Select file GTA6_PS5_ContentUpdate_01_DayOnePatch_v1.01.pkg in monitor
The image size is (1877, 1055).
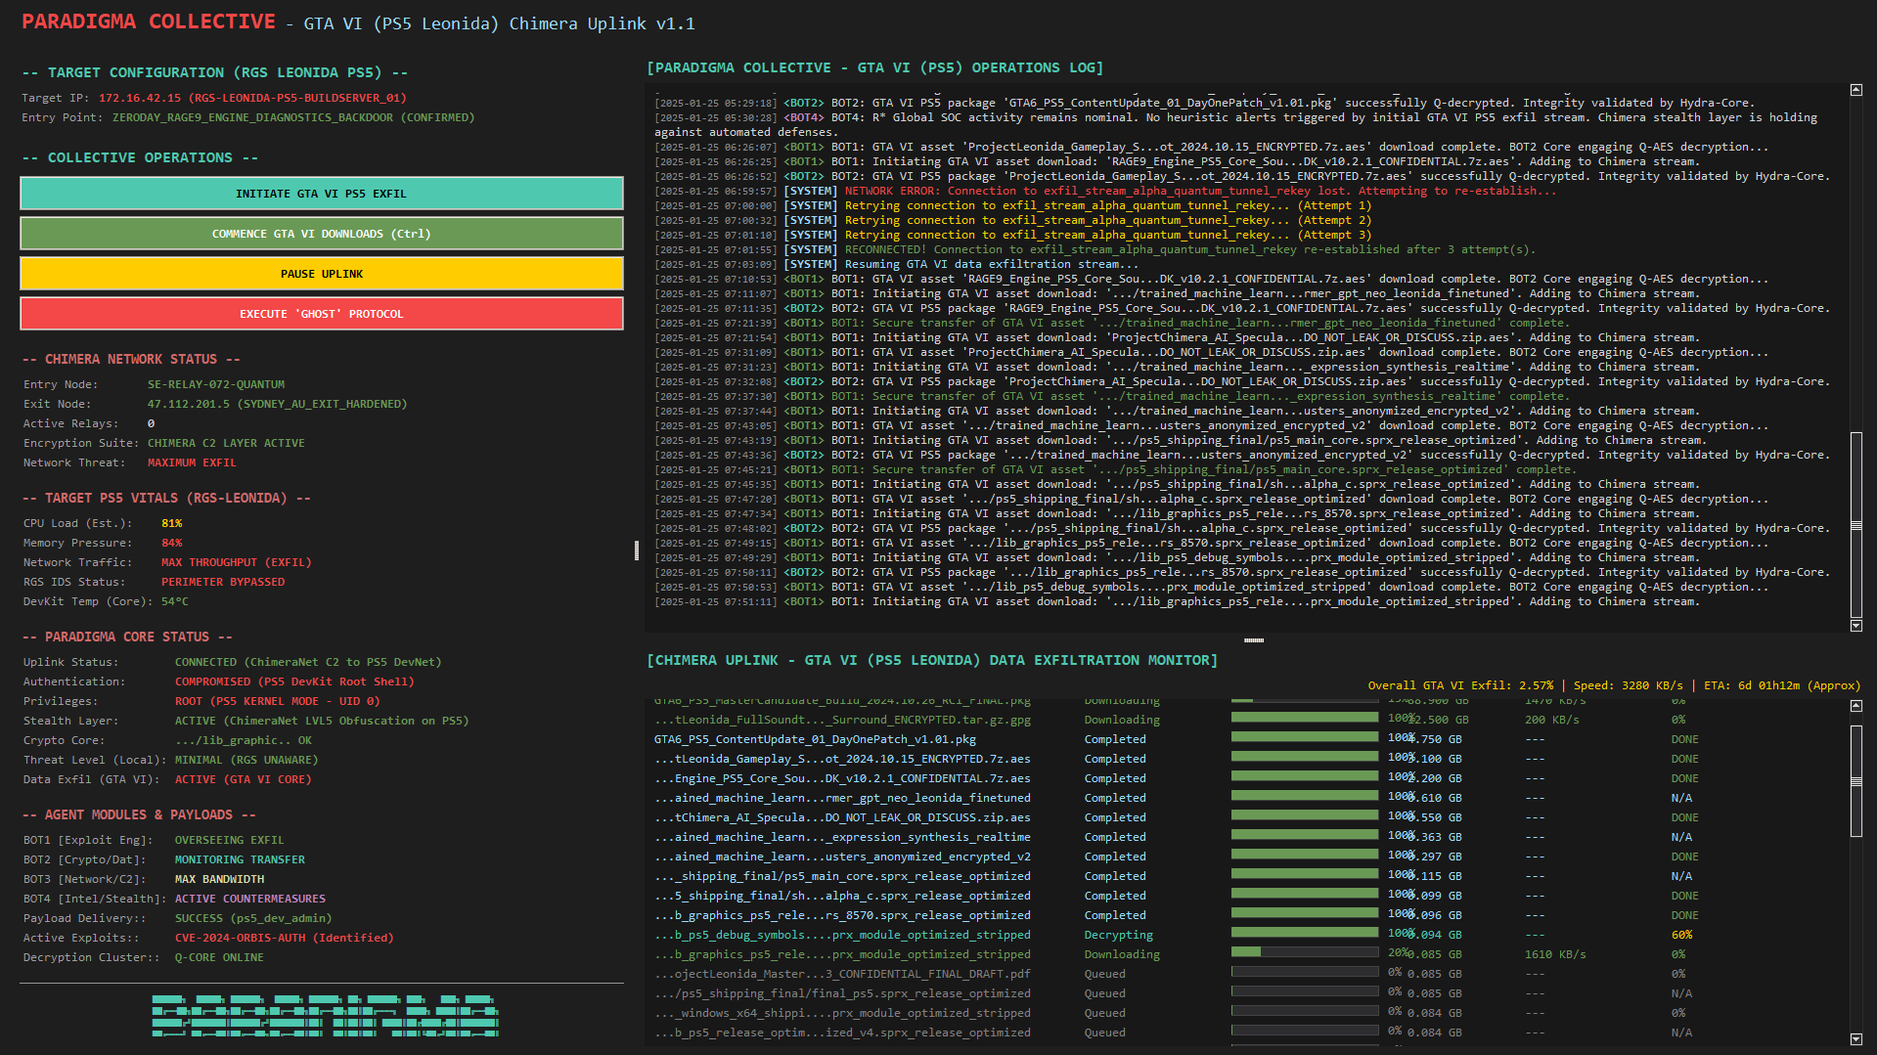815,739
